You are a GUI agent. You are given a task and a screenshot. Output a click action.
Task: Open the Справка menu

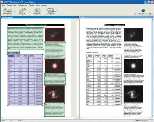(x=44, y=5)
